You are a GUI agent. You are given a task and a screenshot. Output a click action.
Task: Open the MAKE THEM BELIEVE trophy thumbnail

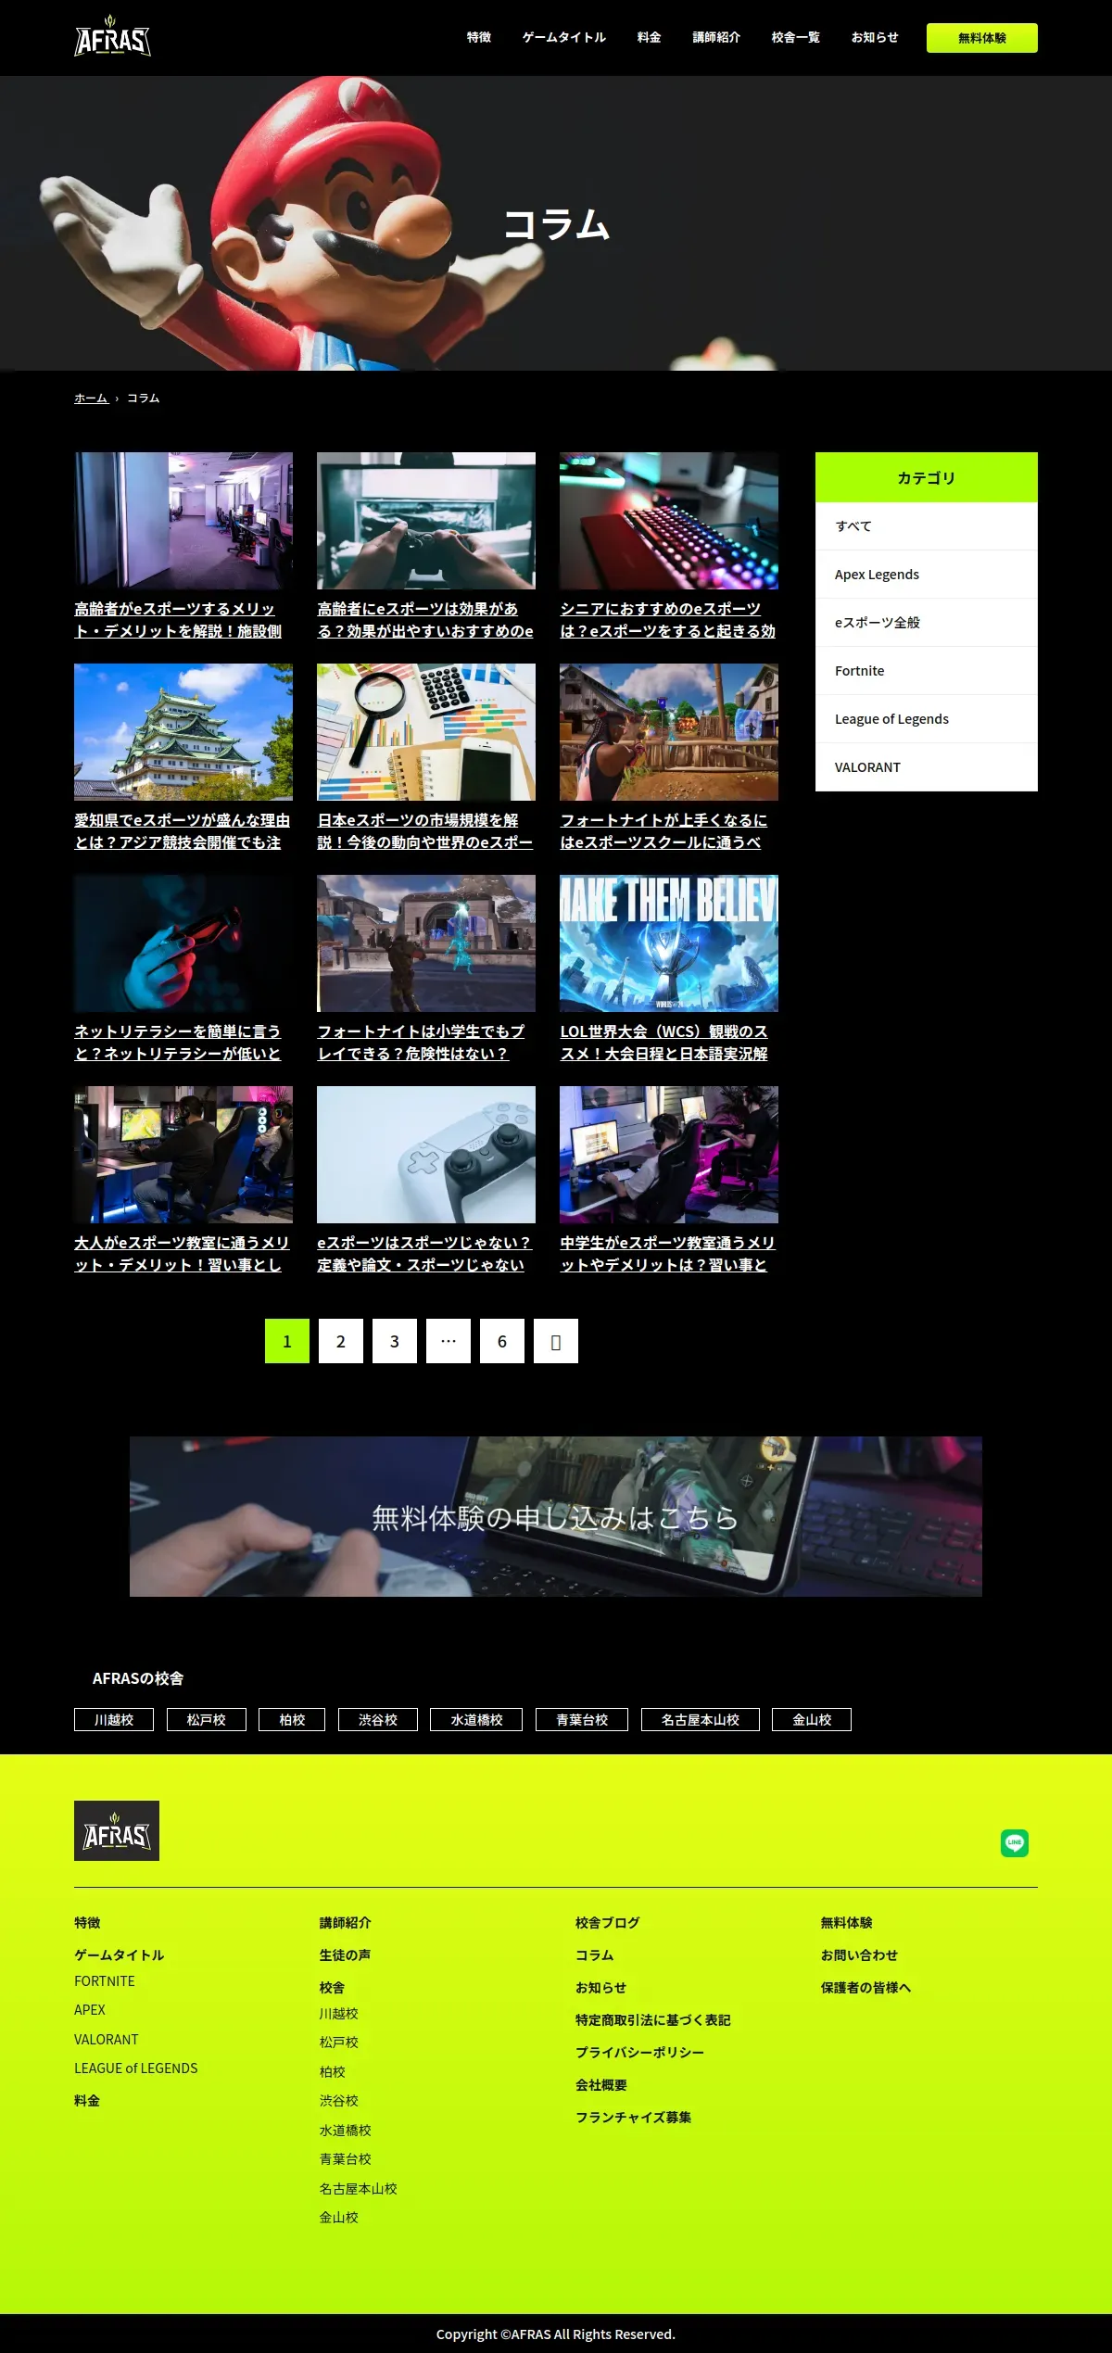(669, 943)
